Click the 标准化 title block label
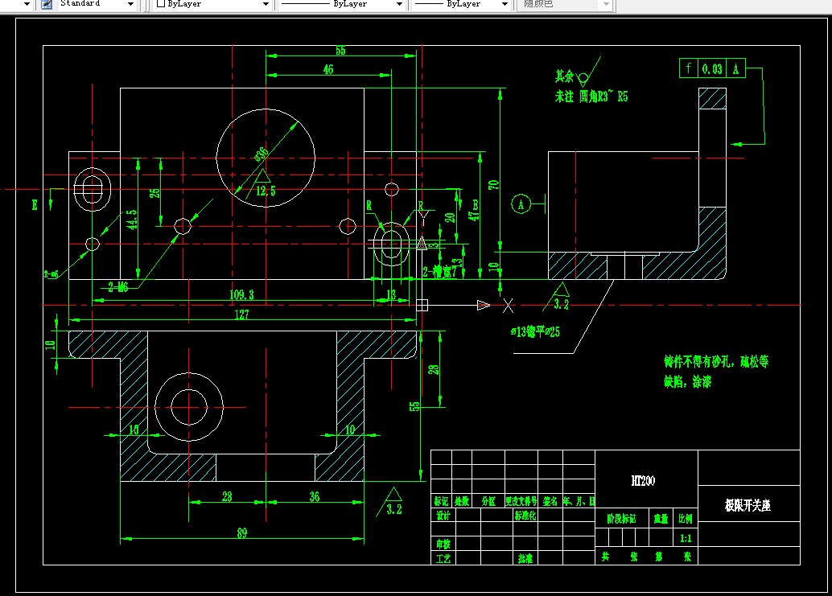Viewport: 832px width, 596px height. click(x=525, y=516)
